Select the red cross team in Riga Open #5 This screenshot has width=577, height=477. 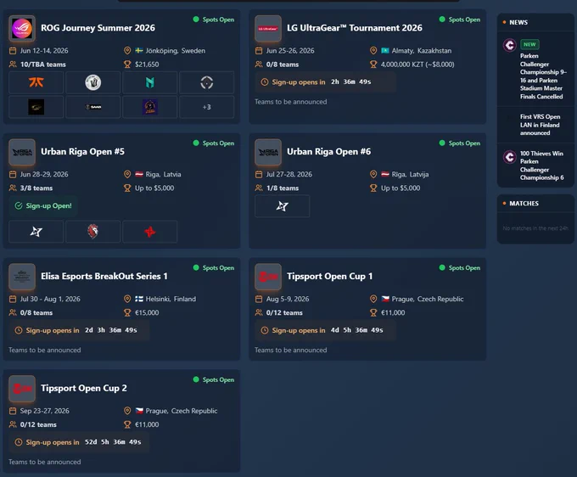(150, 232)
